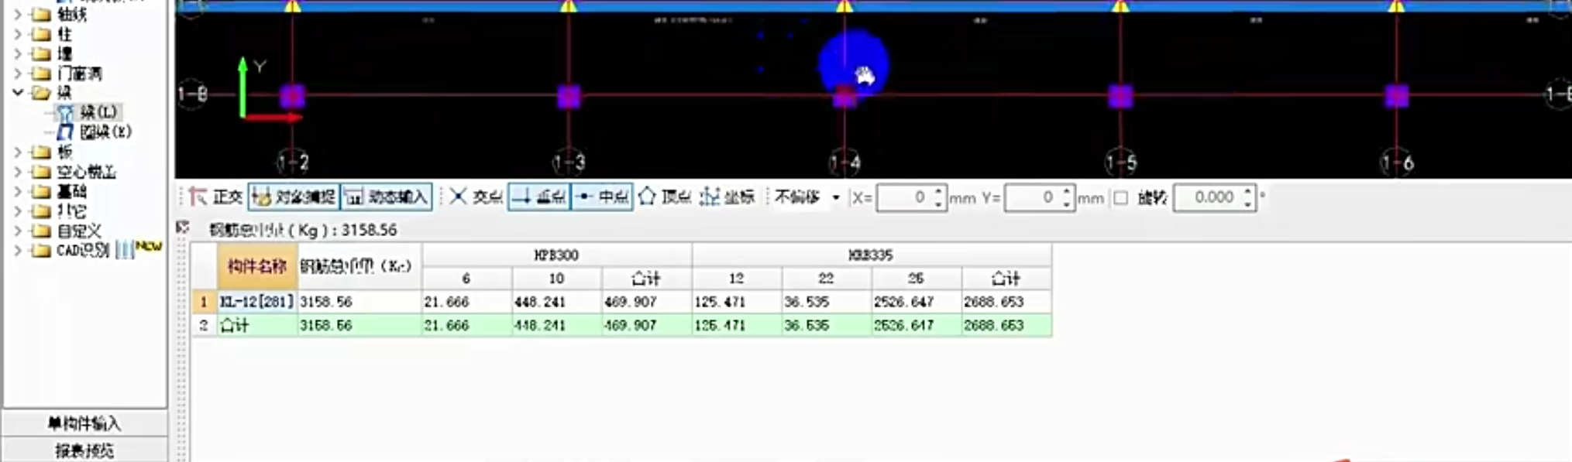
Task: Toggle 对象捕捉 object snap
Action: tap(294, 197)
